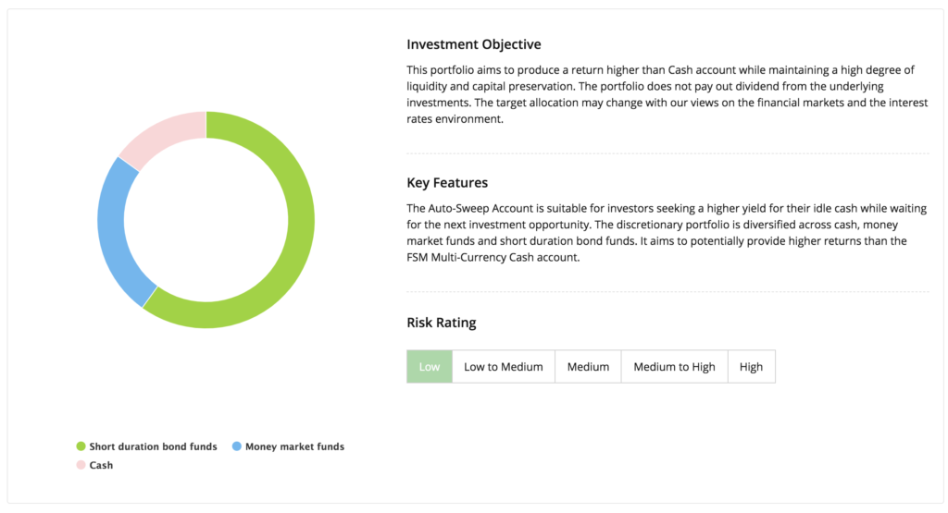
Task: Select the Low risk rating
Action: 430,366
